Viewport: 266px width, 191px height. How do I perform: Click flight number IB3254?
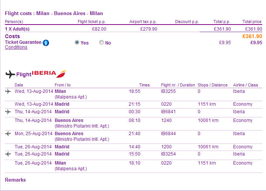pos(168,154)
